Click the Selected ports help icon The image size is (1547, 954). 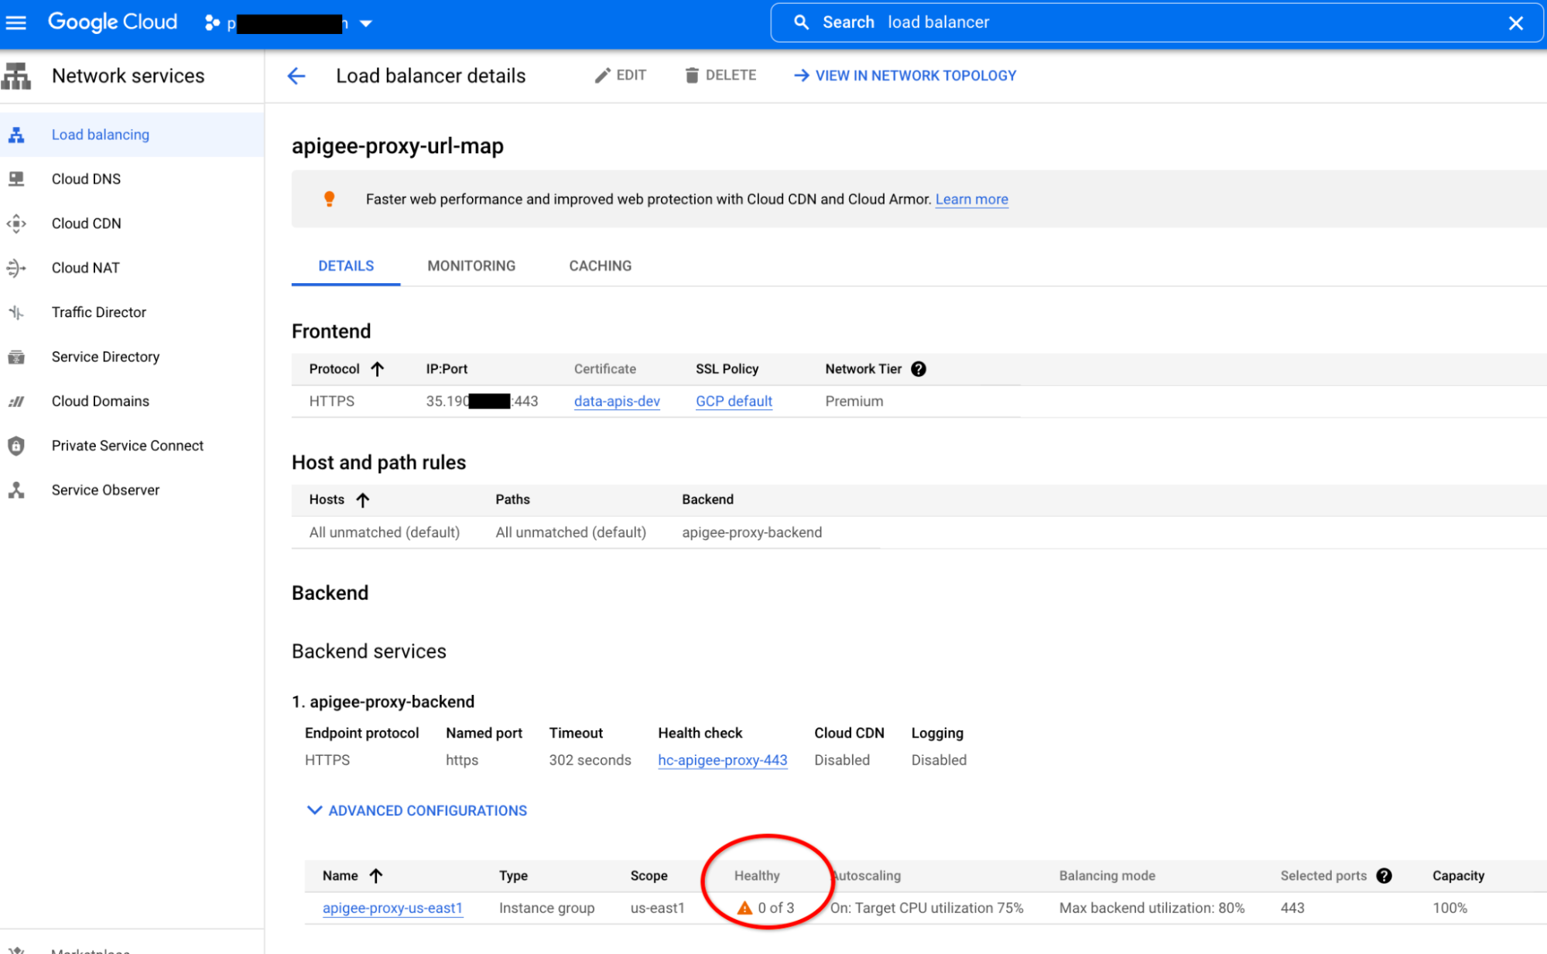1384,876
